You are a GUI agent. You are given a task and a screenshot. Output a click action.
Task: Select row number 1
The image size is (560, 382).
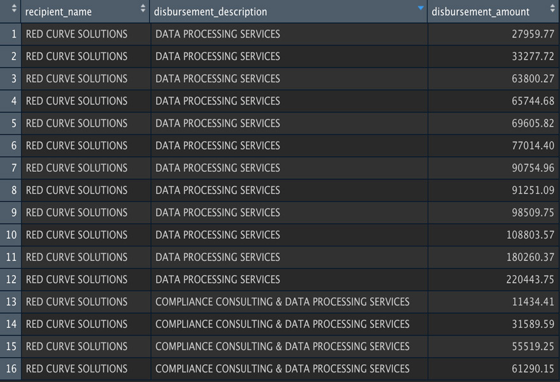click(x=11, y=34)
